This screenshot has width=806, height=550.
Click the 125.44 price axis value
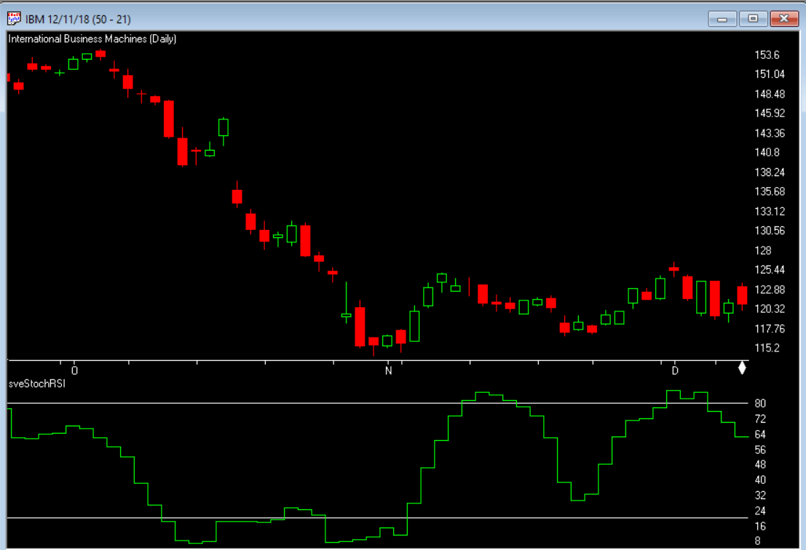pos(770,270)
